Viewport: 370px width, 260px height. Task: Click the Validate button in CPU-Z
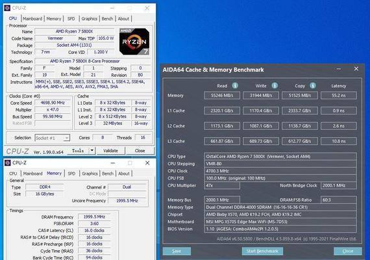[110, 151]
